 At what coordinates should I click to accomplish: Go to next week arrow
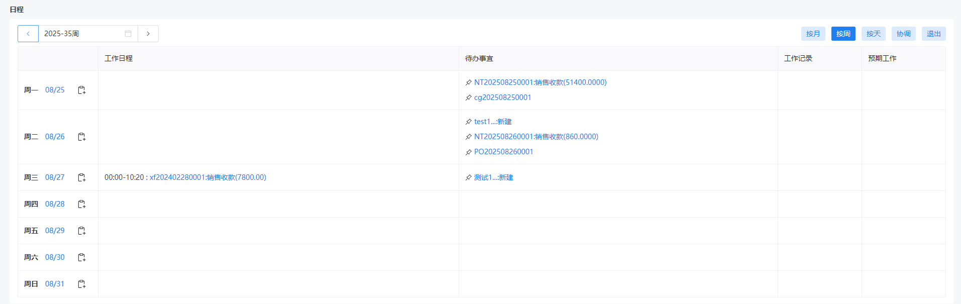(x=148, y=34)
